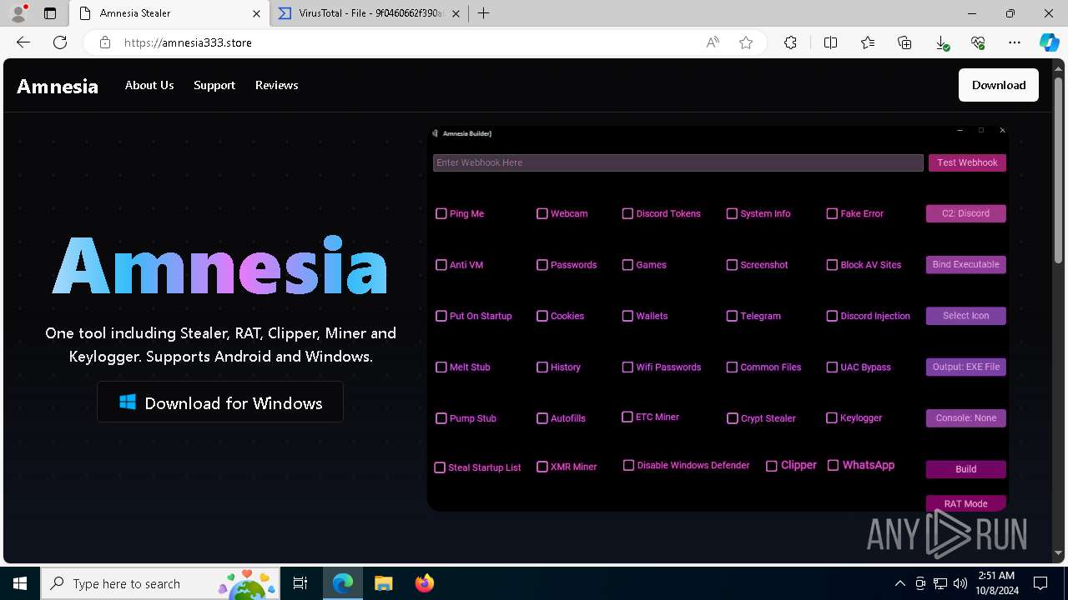Click the RAT Mode button
The height and width of the screenshot is (600, 1068).
click(966, 503)
